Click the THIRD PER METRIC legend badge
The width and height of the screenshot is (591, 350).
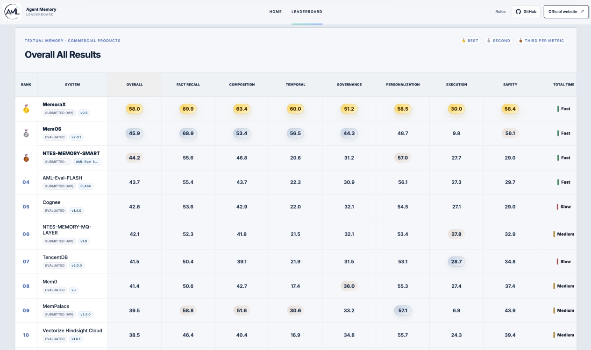541,41
